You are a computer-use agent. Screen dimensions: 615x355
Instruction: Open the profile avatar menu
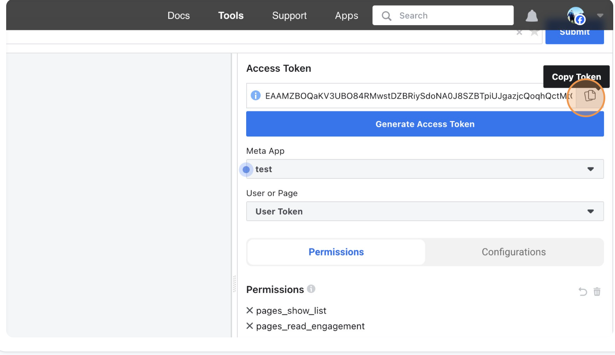pos(576,16)
